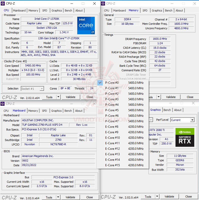Open Tools dropdown arrow in Memory window
The height and width of the screenshot is (200, 199).
pyautogui.click(x=158, y=97)
